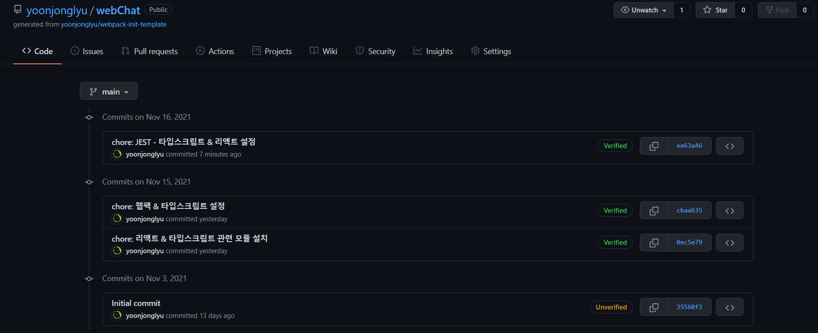Open commit hash 35560f3
The height and width of the screenshot is (333, 818).
pyautogui.click(x=689, y=307)
